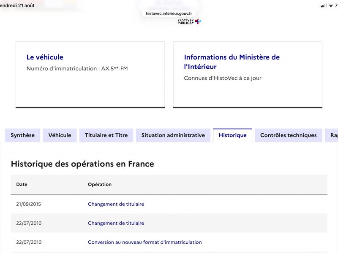Select the Situation administrative tab
Viewport: 338px width, 253px height.
click(x=173, y=135)
